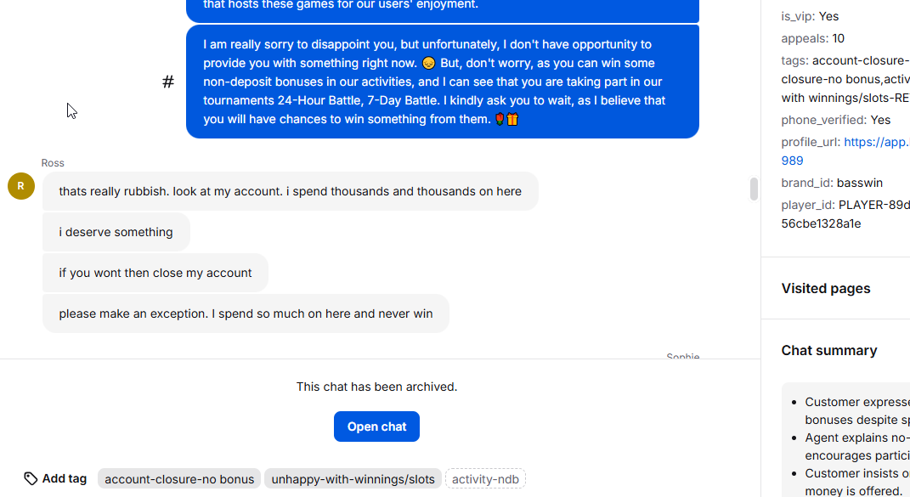Click the hash icon beside the agent message
This screenshot has height=497, width=910.
click(x=167, y=82)
